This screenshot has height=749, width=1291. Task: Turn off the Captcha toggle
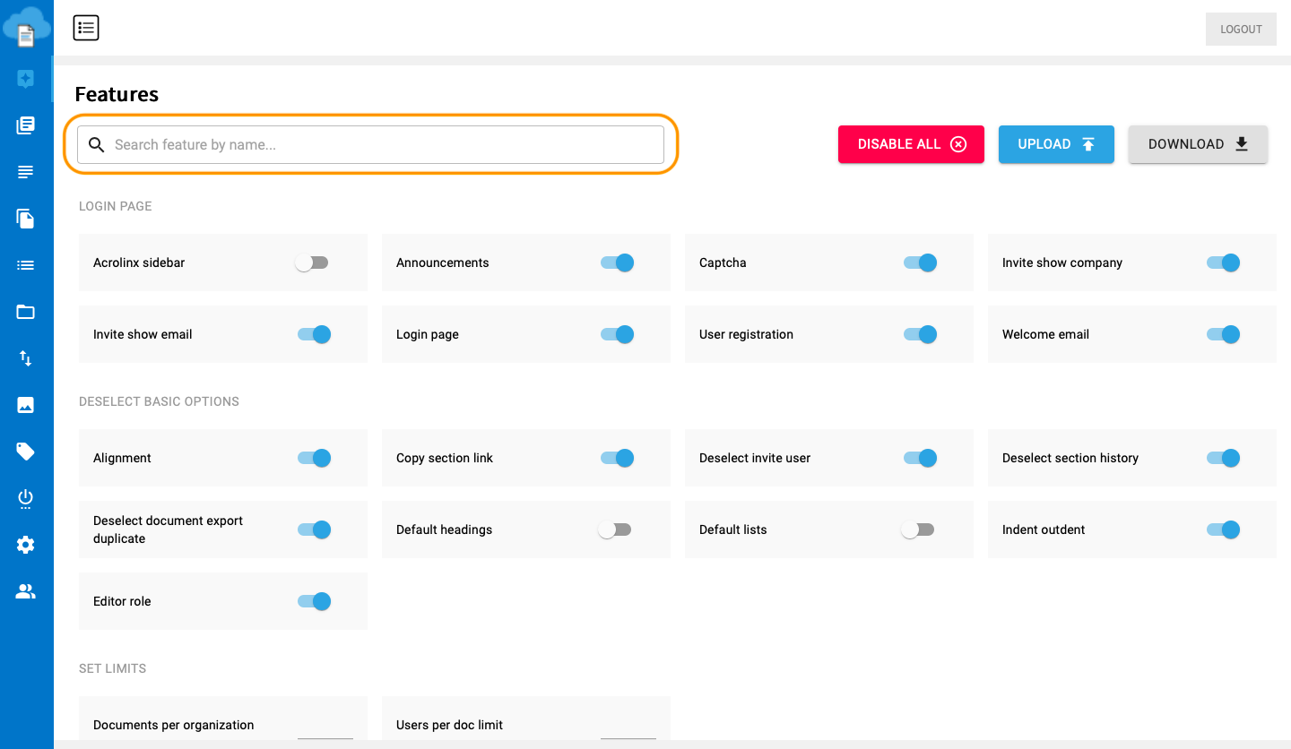click(x=920, y=263)
